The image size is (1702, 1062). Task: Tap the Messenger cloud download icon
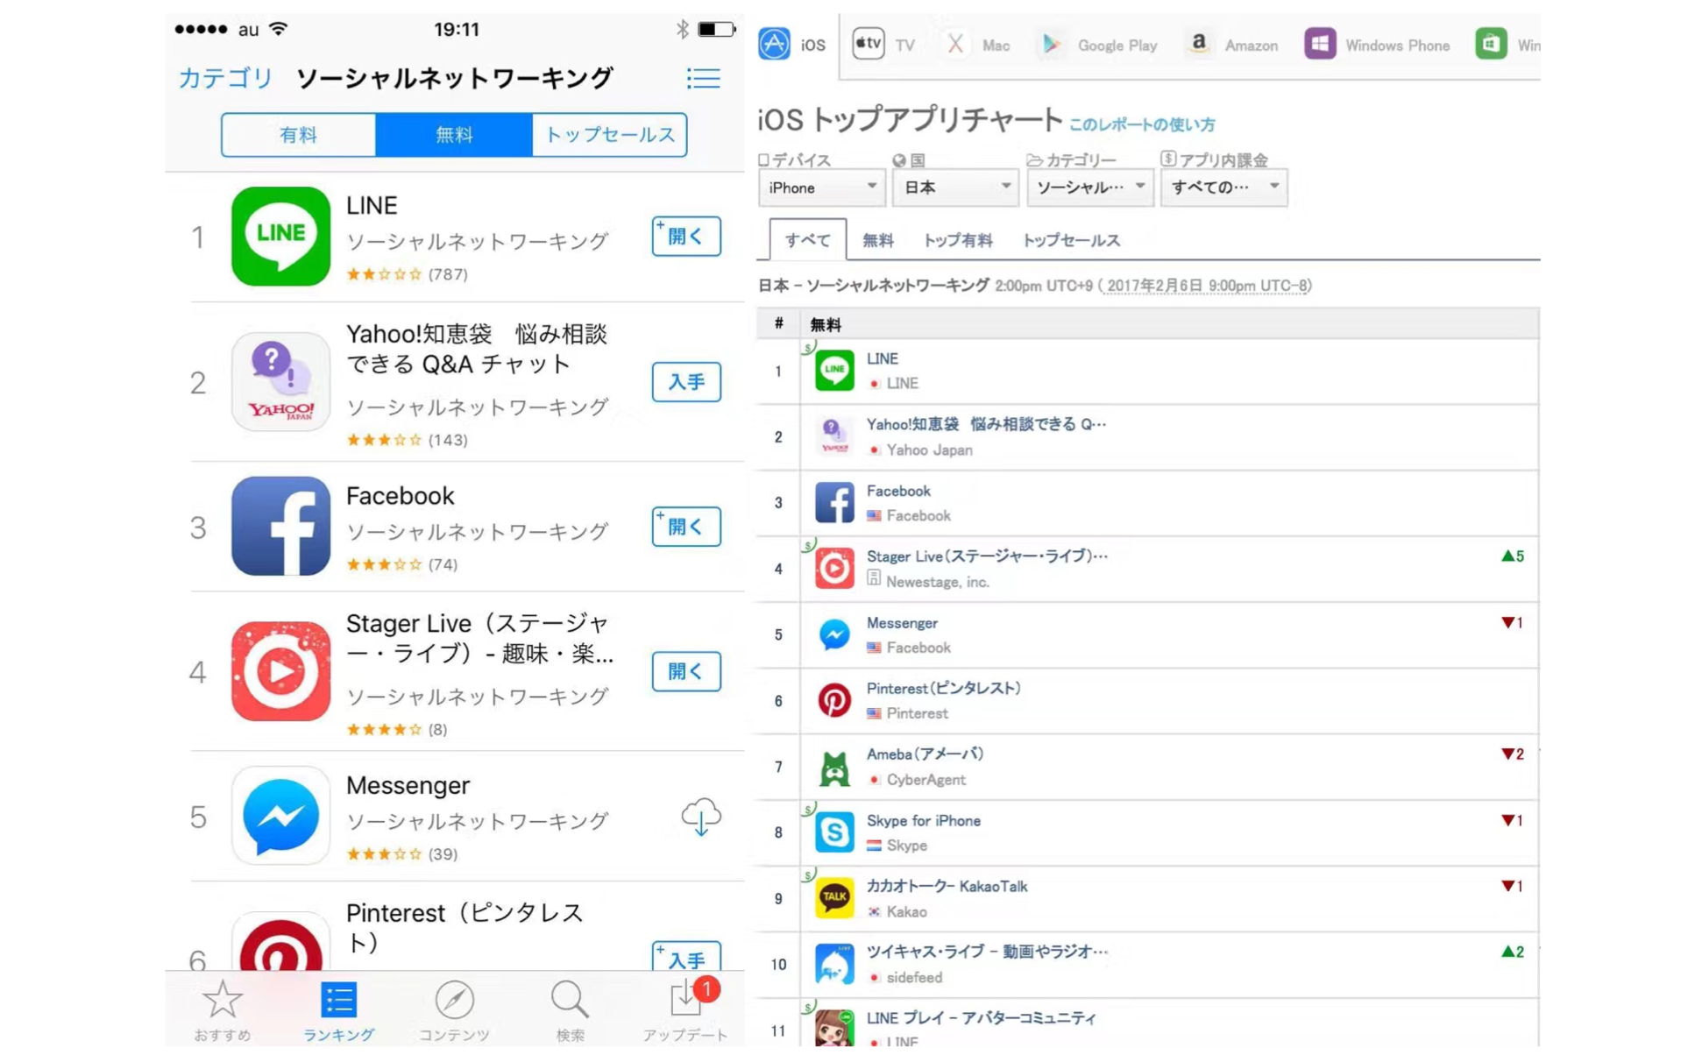[x=700, y=817]
